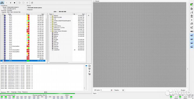Click the $MFT file entry icon
This screenshot has height=99, width=194.
coord(53,41)
